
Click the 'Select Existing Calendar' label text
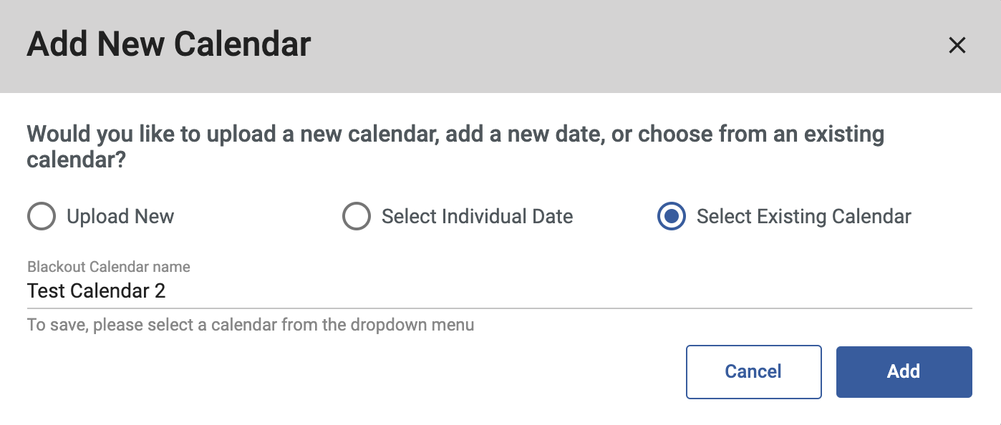[803, 217]
